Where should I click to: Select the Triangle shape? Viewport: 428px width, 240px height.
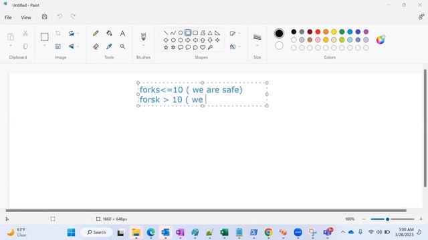210,33
